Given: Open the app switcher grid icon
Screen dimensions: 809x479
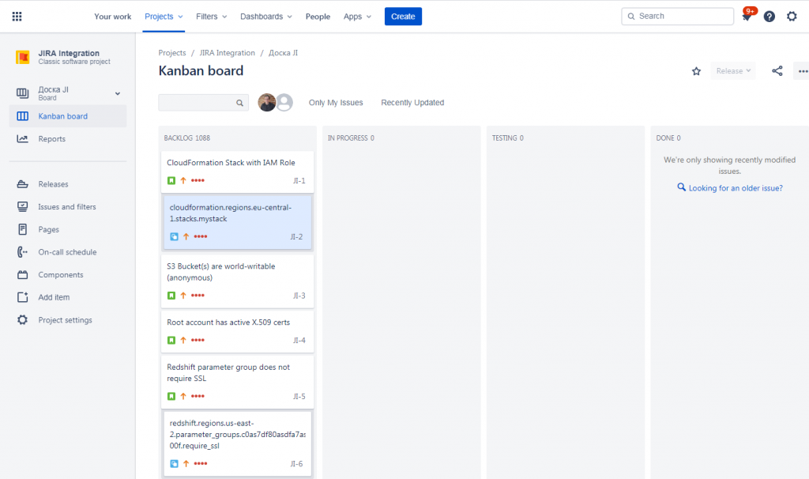Looking at the screenshot, I should tap(17, 17).
